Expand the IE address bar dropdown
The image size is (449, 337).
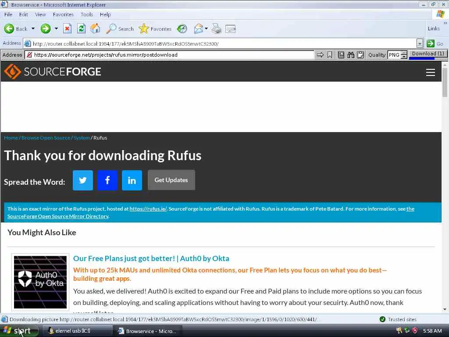click(420, 43)
